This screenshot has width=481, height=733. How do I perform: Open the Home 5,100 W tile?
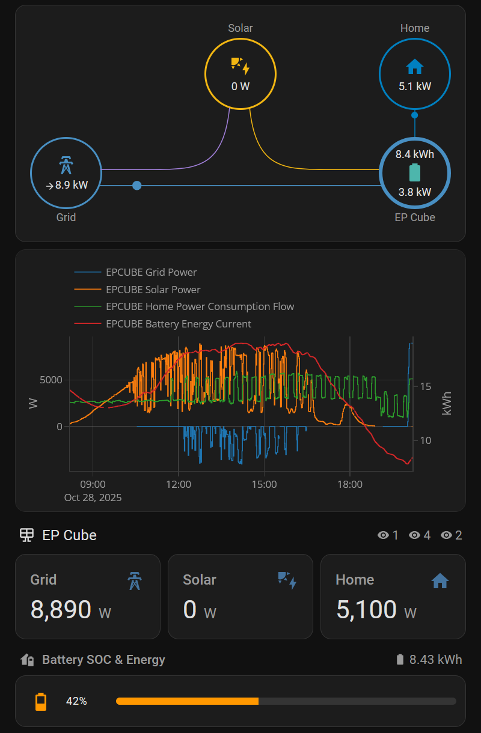point(393,597)
